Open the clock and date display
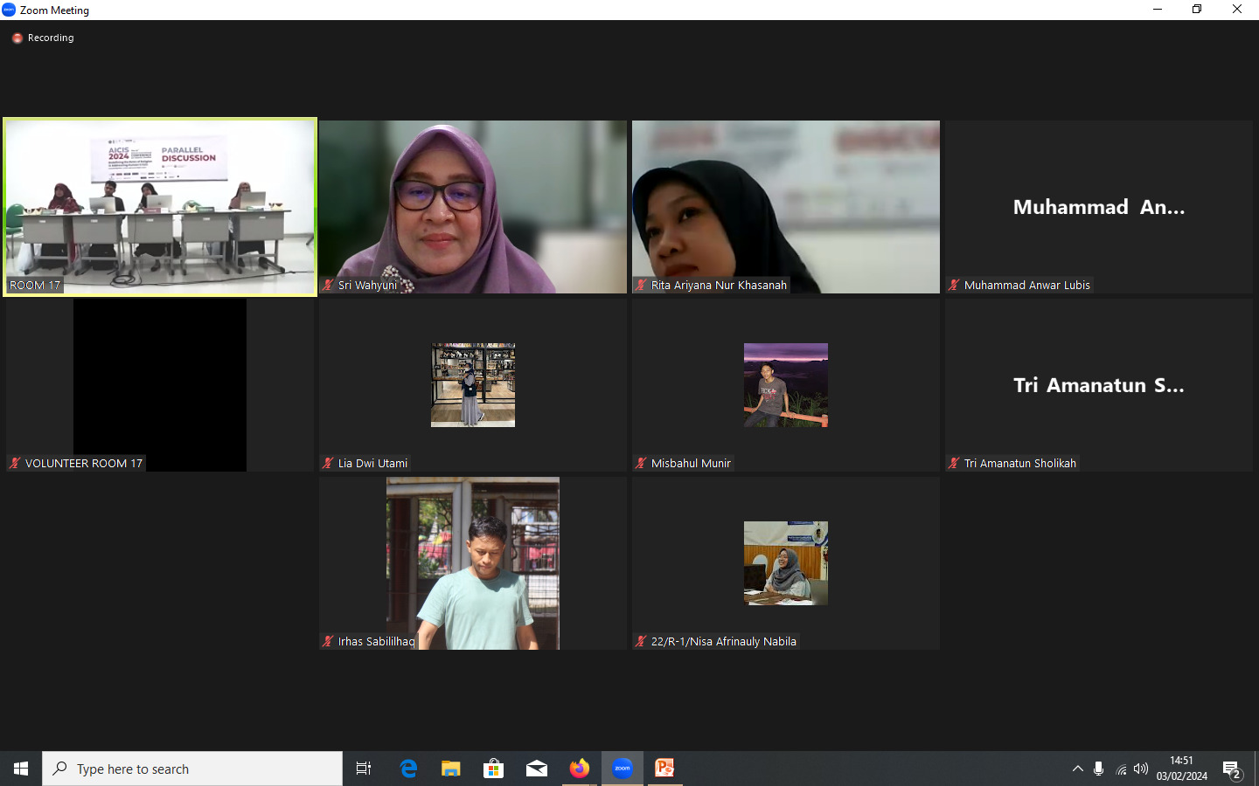The height and width of the screenshot is (786, 1259). click(x=1181, y=769)
